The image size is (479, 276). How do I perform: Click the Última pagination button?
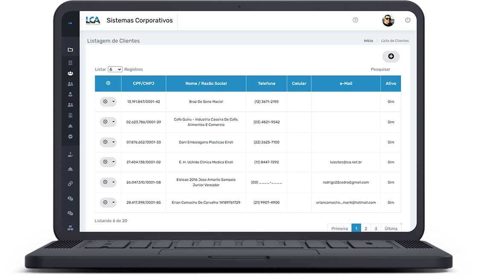pos(391,229)
